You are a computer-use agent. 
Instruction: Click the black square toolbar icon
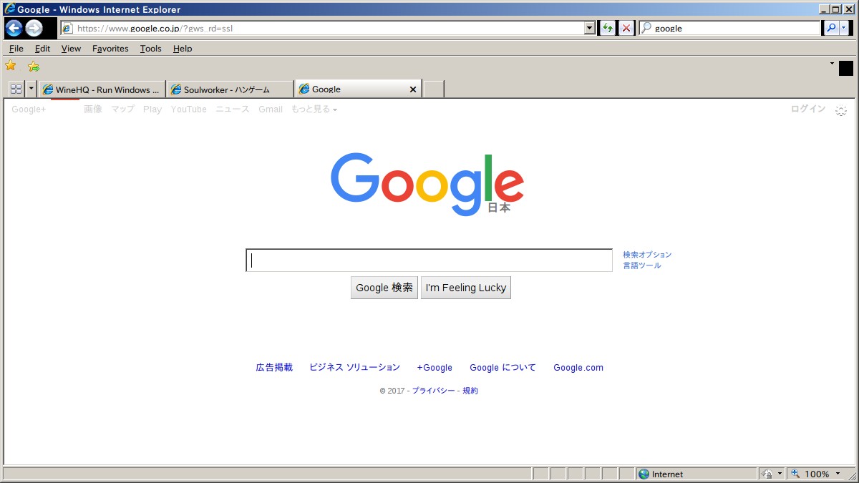pos(846,69)
